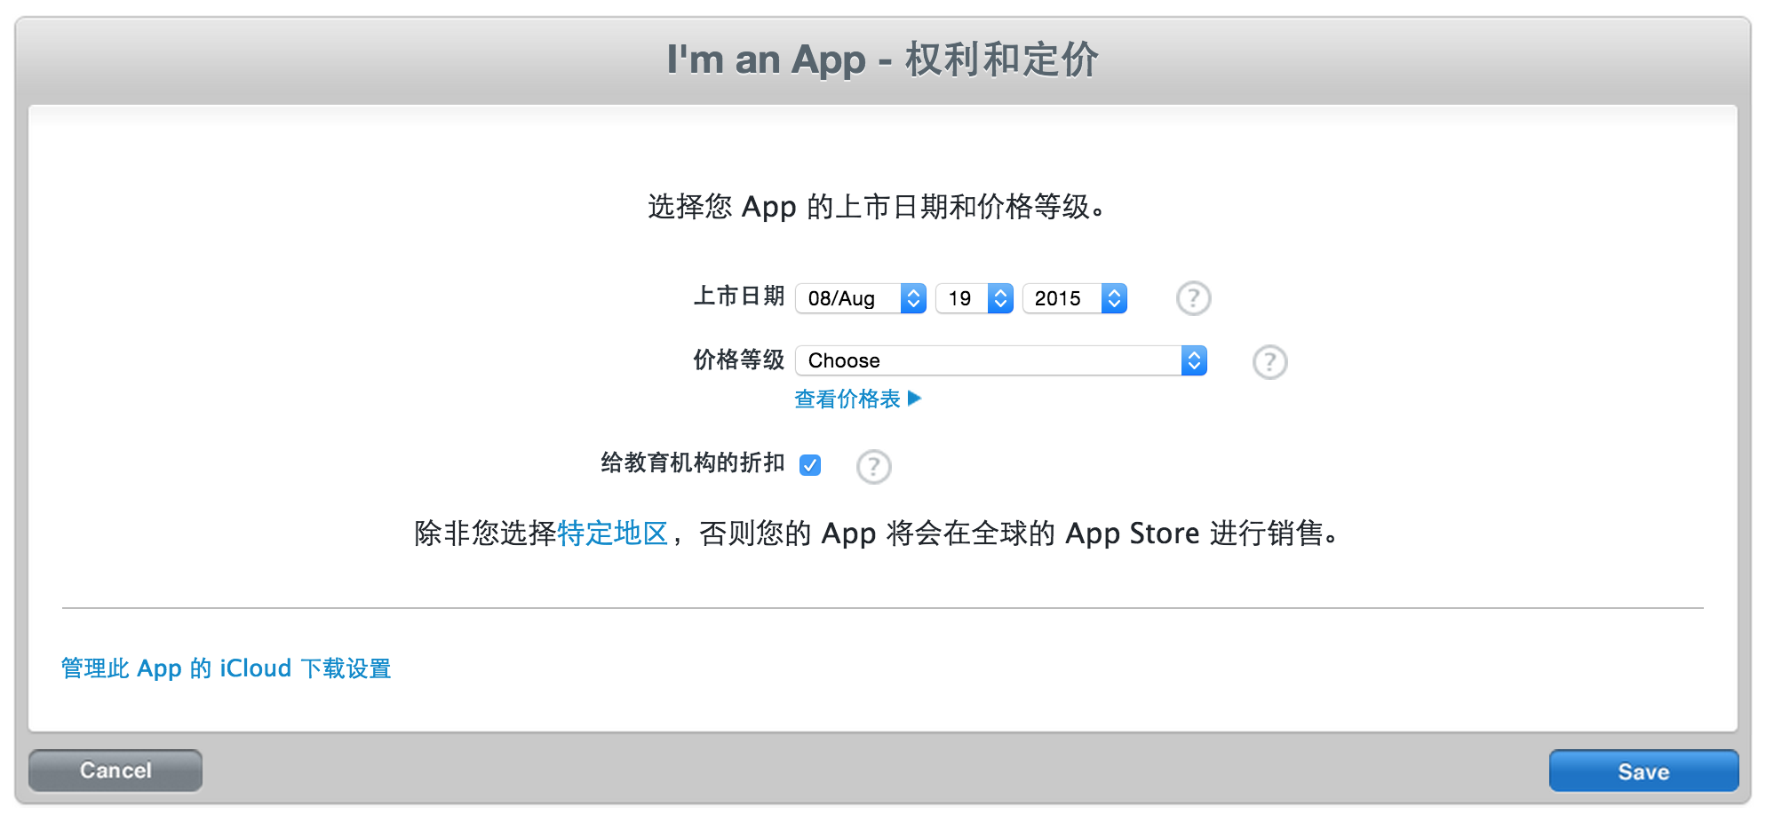This screenshot has width=1766, height=822.
Task: Open the day dropdown showing 19
Action: click(962, 298)
